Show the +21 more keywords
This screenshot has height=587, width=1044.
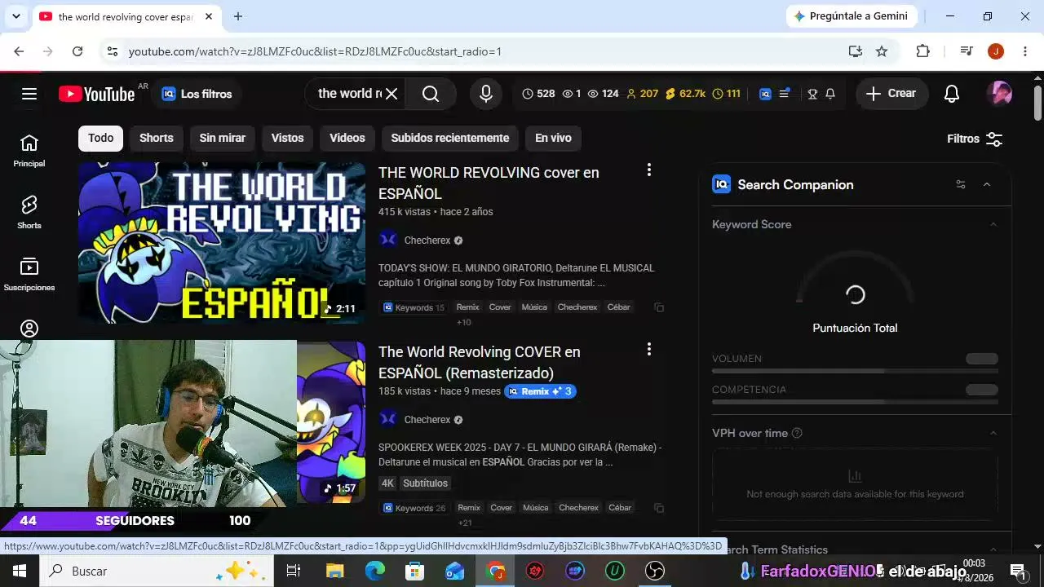(x=465, y=523)
